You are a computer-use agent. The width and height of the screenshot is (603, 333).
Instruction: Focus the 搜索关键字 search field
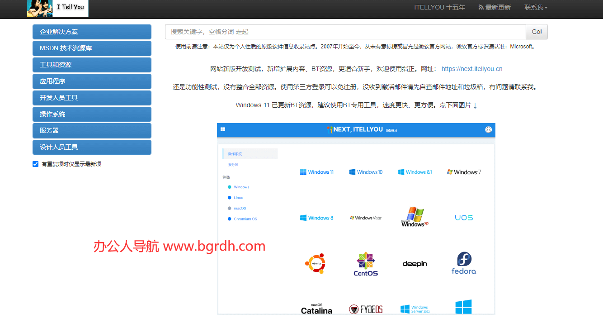coord(345,32)
